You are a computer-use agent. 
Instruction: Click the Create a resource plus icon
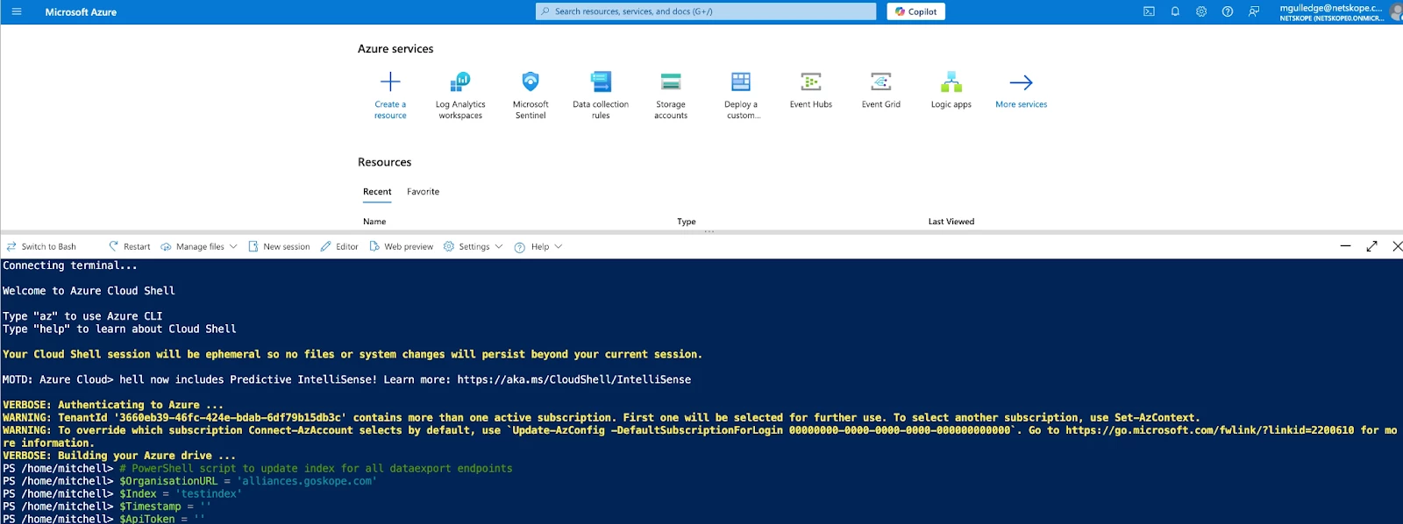390,82
